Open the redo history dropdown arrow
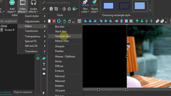The height and width of the screenshot is (96, 171). click(73, 22)
